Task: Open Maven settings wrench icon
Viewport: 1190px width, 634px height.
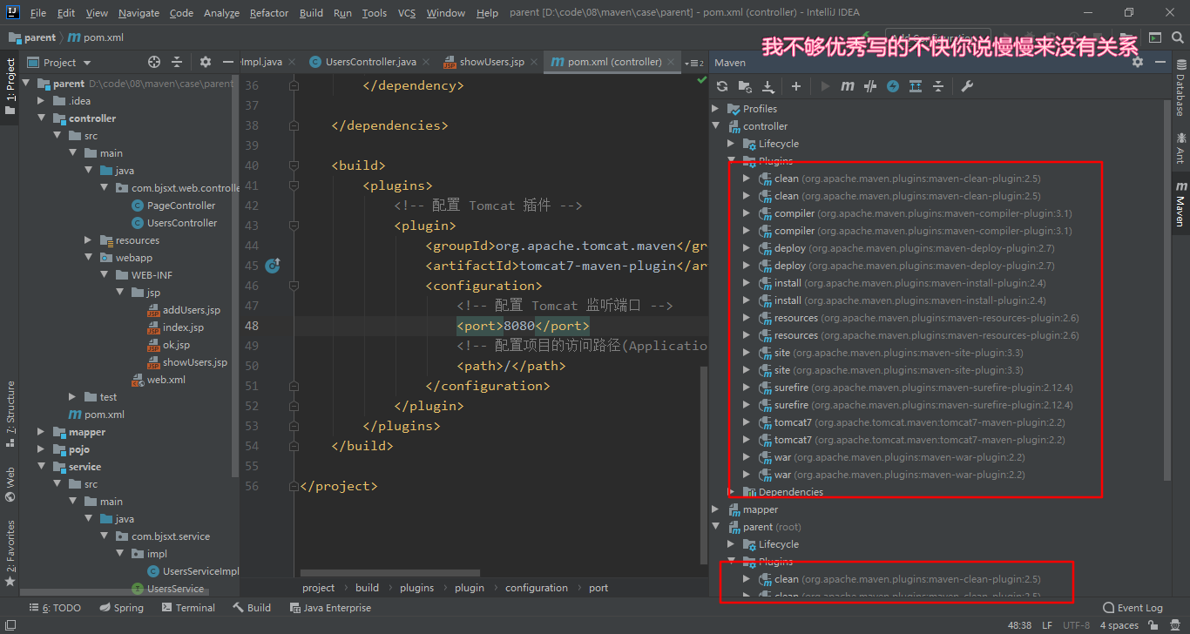Action: [x=966, y=86]
